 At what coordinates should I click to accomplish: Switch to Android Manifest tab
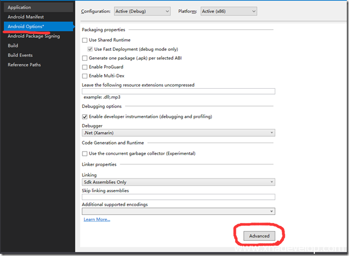point(26,17)
